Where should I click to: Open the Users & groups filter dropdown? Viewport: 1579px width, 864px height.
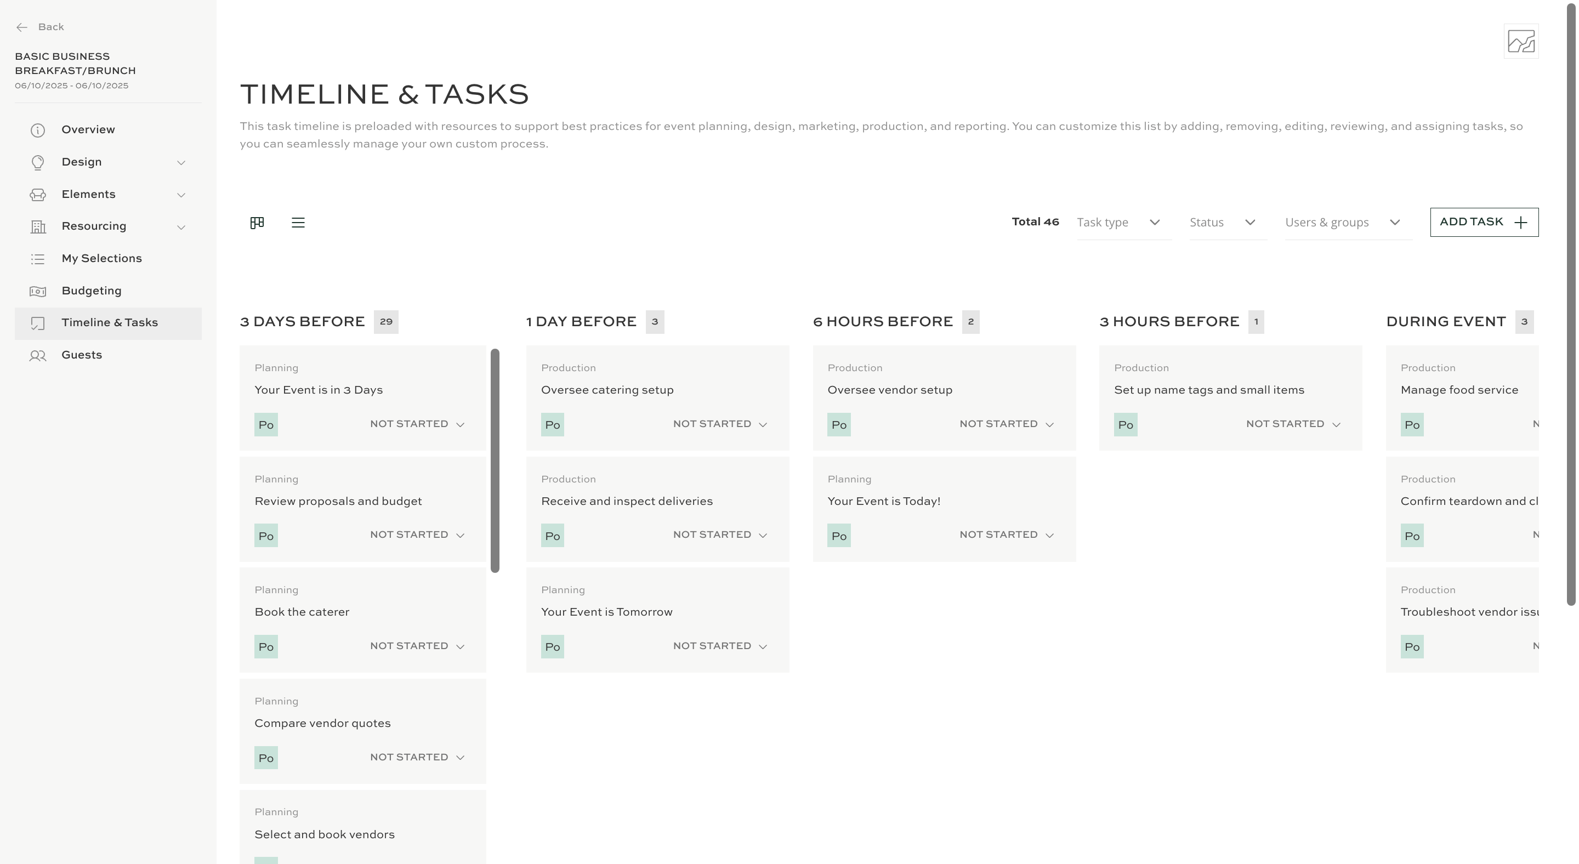coord(1348,223)
